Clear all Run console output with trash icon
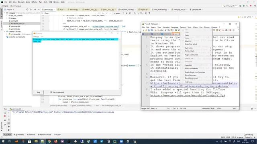Screen dimensions: 257x144 pos(9,130)
